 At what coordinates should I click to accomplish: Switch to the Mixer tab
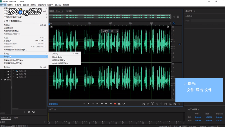(69, 11)
